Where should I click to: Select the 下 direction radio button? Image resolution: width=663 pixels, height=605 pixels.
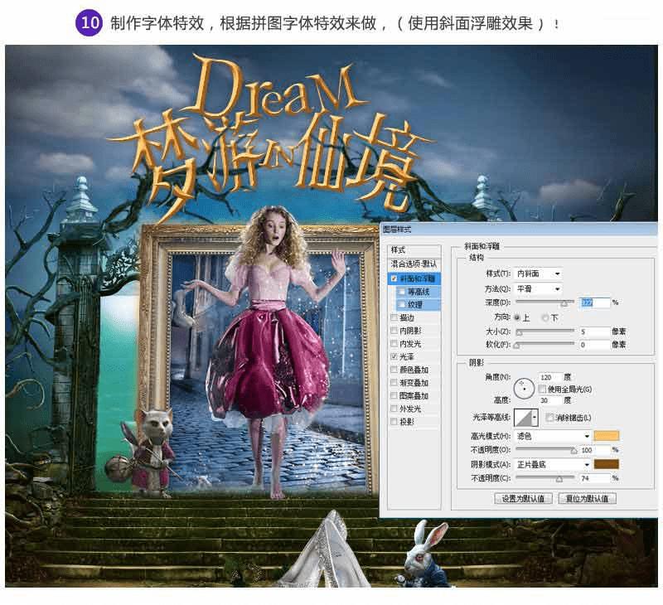pos(545,317)
